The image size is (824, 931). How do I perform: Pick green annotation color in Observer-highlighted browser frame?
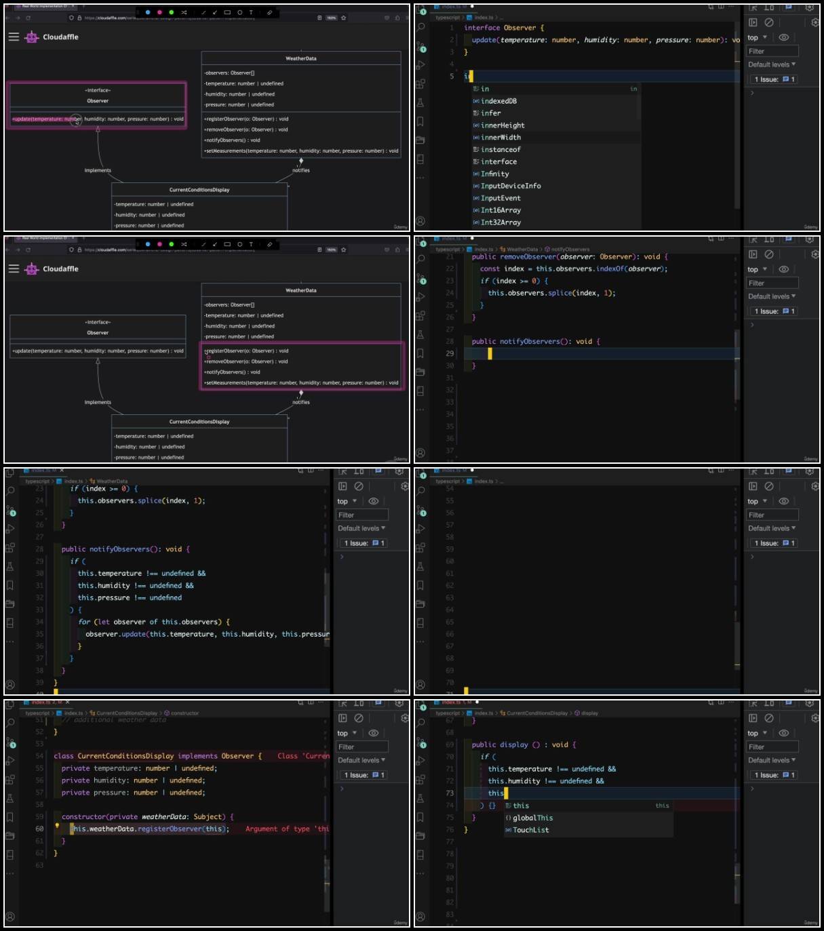[x=171, y=12]
